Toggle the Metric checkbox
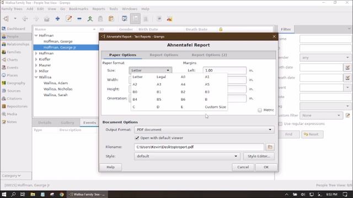353x198 pixels. click(260, 110)
